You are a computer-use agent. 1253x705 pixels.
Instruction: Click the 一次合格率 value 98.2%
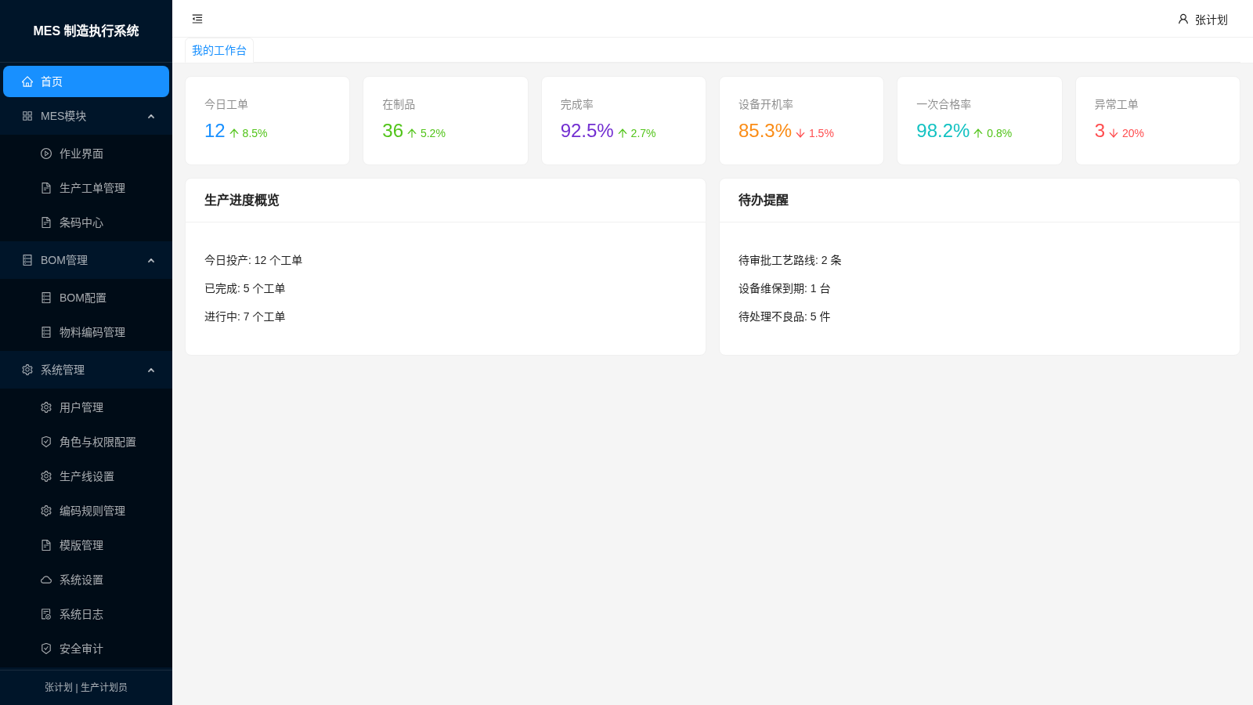click(943, 131)
